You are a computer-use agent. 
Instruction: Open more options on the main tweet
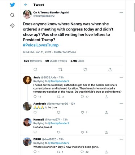[121, 12]
